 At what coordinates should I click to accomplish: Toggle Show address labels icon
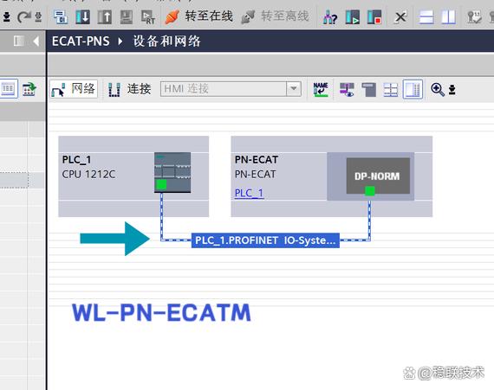pos(347,89)
